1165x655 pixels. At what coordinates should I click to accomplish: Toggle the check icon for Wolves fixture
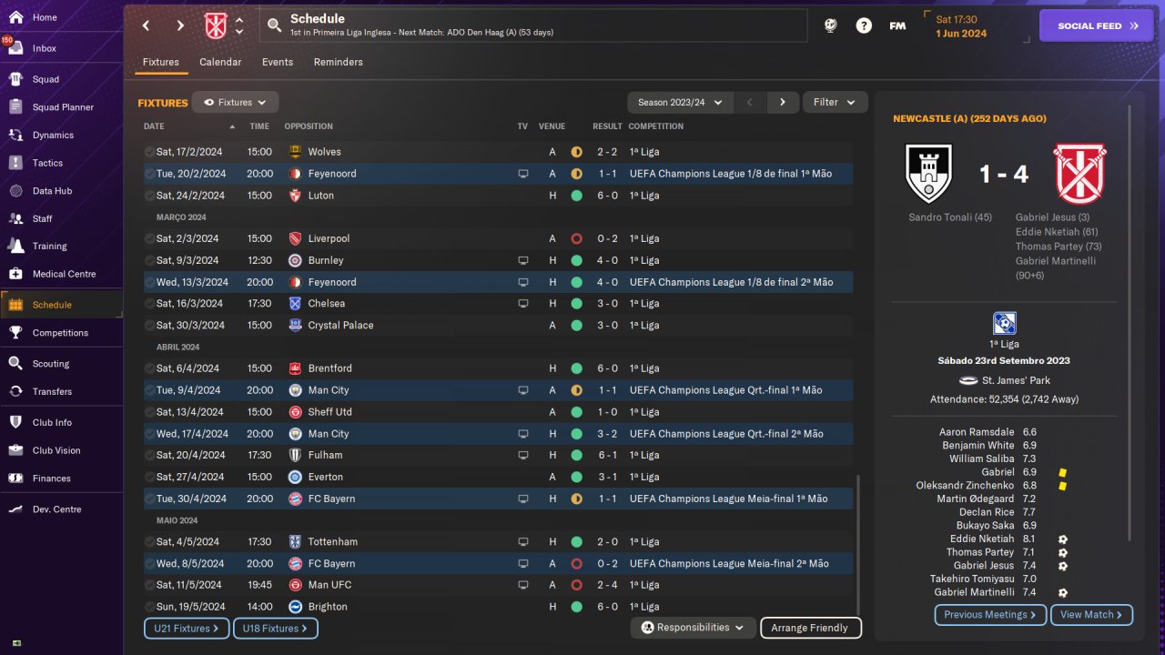(150, 152)
